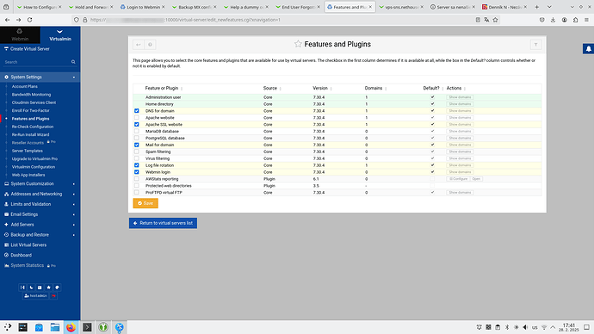Open favorites star icon in sidebar footer
This screenshot has width=594, height=334.
48,288
